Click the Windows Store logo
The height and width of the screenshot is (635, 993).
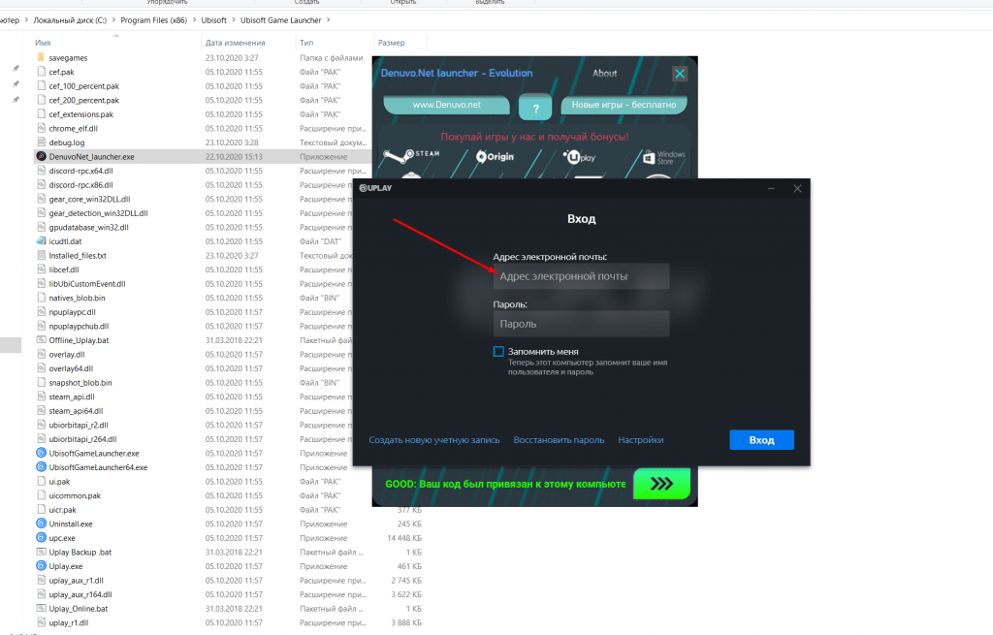pyautogui.click(x=663, y=156)
